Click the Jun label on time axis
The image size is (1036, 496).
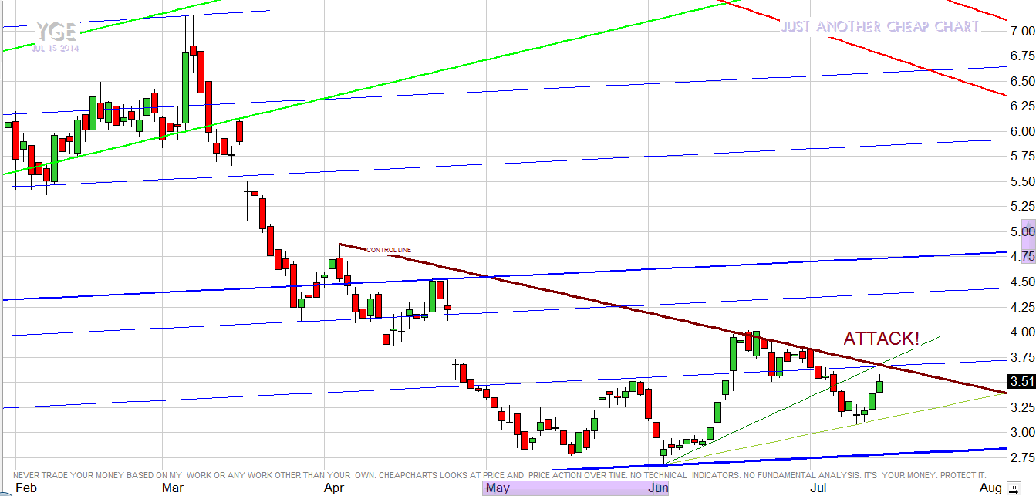click(x=657, y=488)
